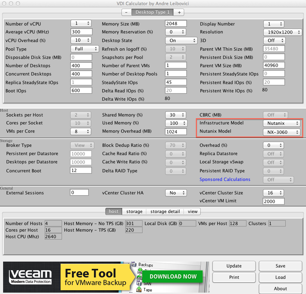Screen dimensions: 306x294
Task: Click the Memory Size (MB) field
Action: click(x=176, y=23)
